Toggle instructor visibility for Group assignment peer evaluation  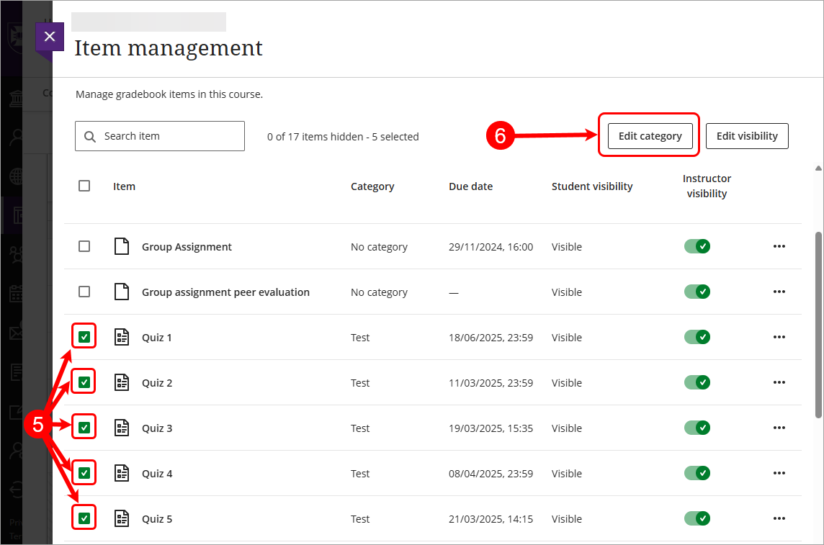[697, 292]
